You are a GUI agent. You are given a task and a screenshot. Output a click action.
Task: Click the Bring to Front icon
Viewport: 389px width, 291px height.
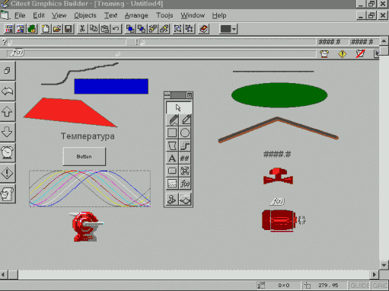(130, 29)
